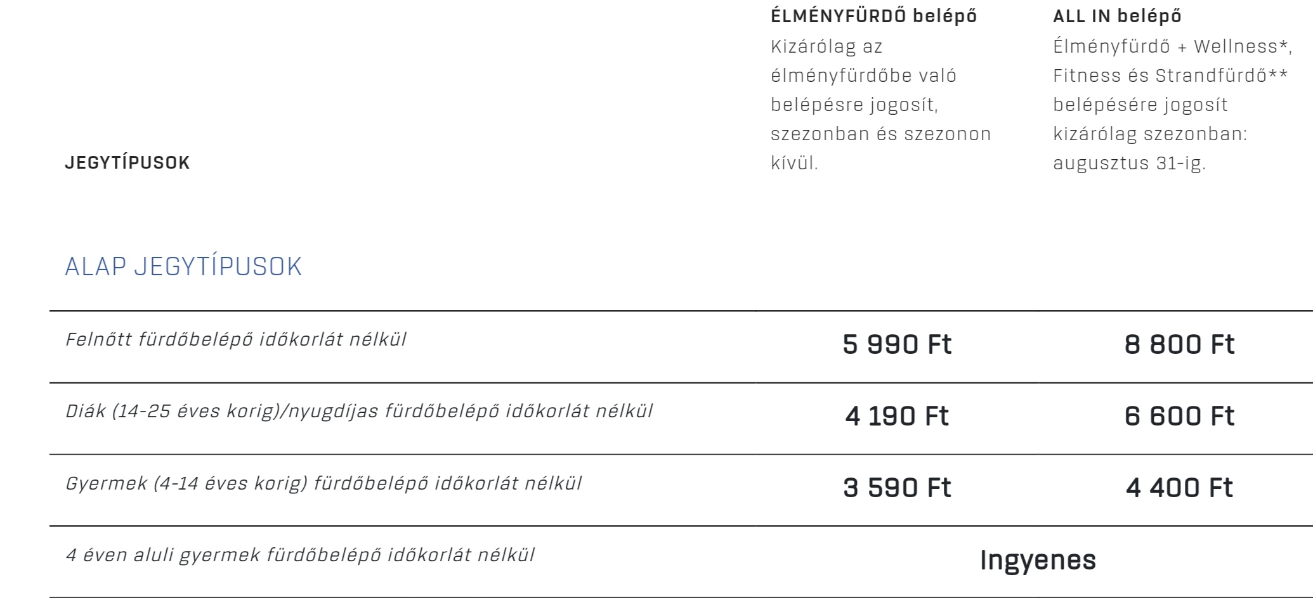Click the ÉLMÉNYFÜRDŐ belépő column header
This screenshot has height=598, width=1313.
[x=873, y=16]
